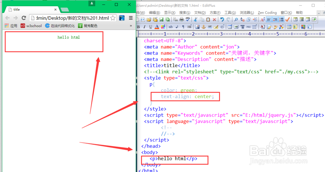The height and width of the screenshot is (172, 325).
Task: Open 浏览器(L) menu in EditPlus
Action: point(247,13)
